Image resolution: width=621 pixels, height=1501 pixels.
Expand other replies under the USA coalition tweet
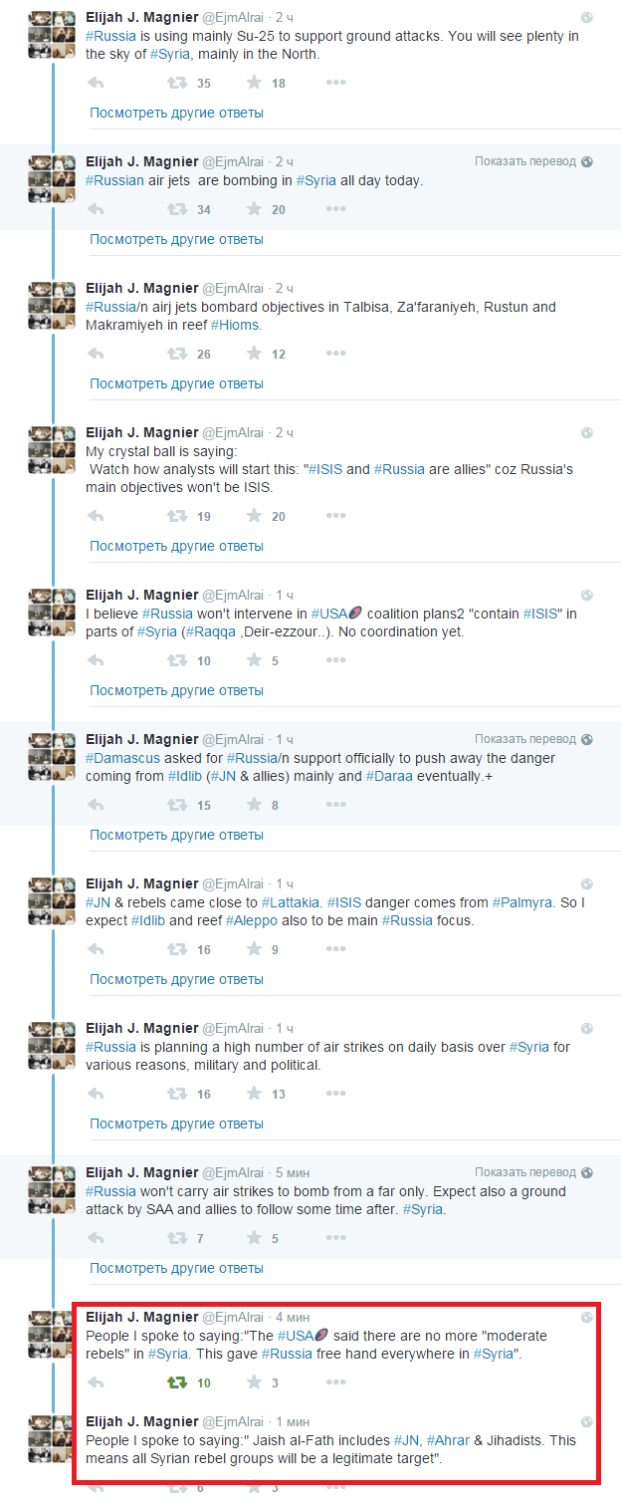176,690
